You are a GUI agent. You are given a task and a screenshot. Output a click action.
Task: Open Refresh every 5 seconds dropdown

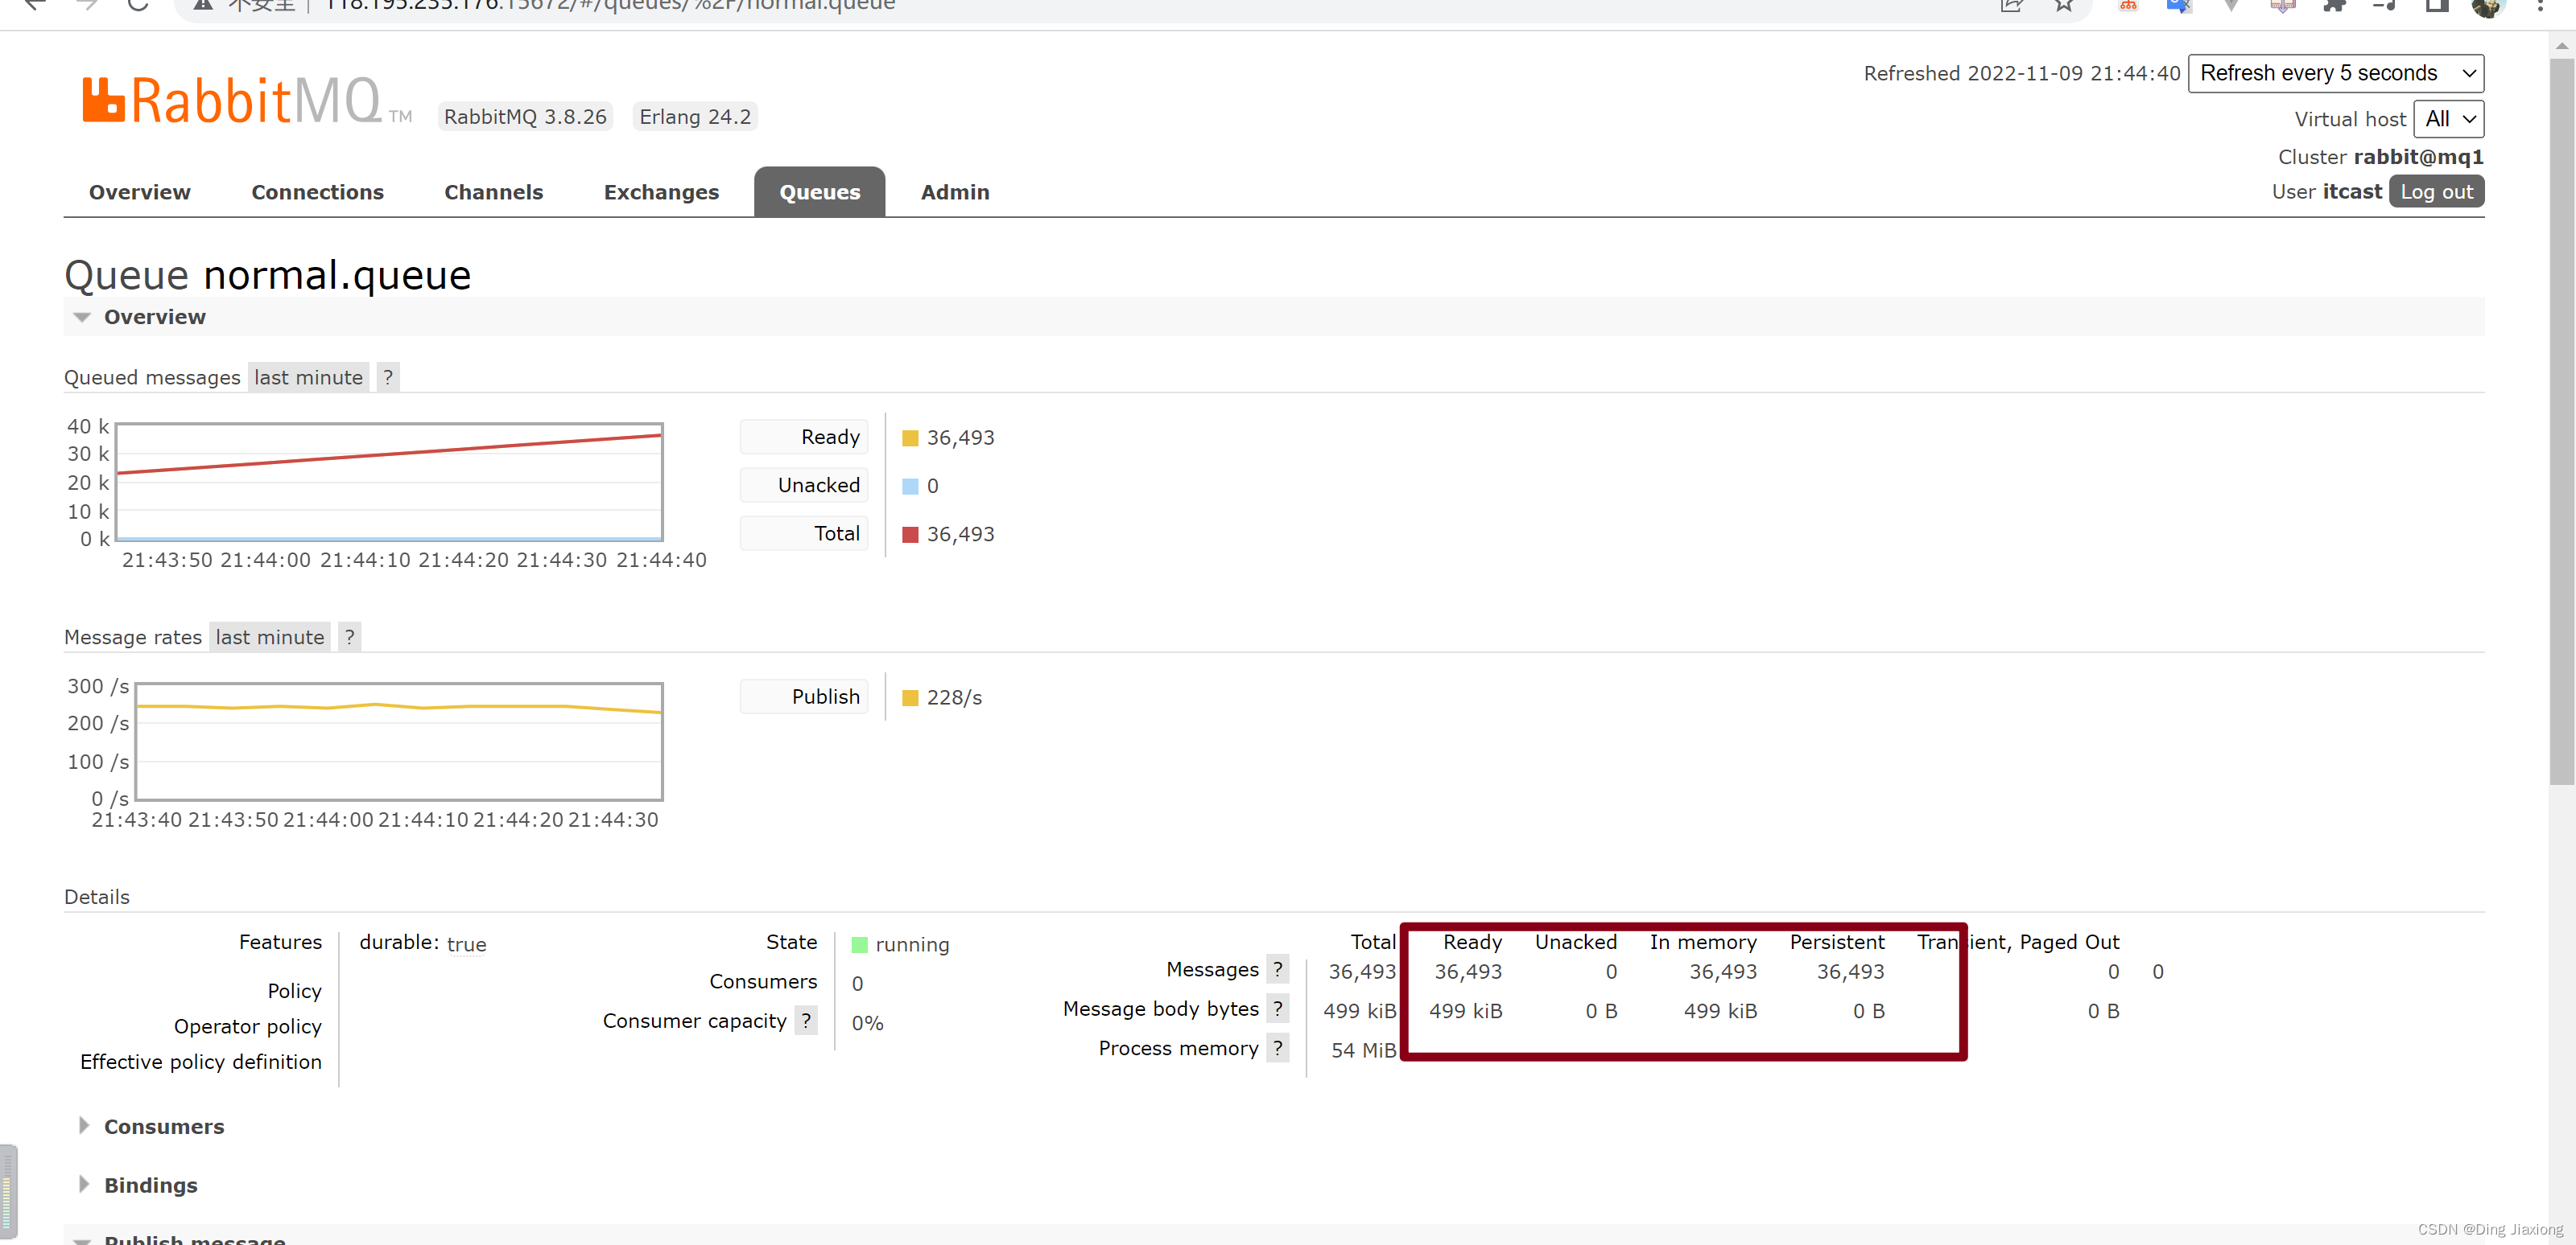click(x=2336, y=74)
